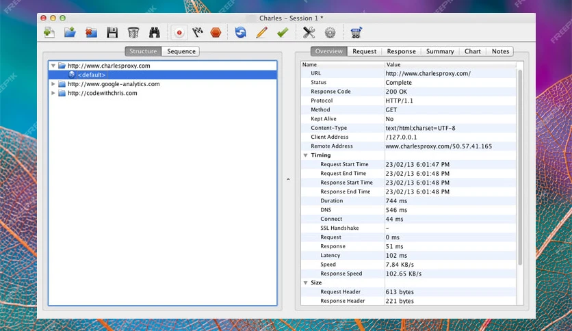The height and width of the screenshot is (331, 572).
Task: Click Remote Address value with 50.57.41.165
Action: point(439,146)
